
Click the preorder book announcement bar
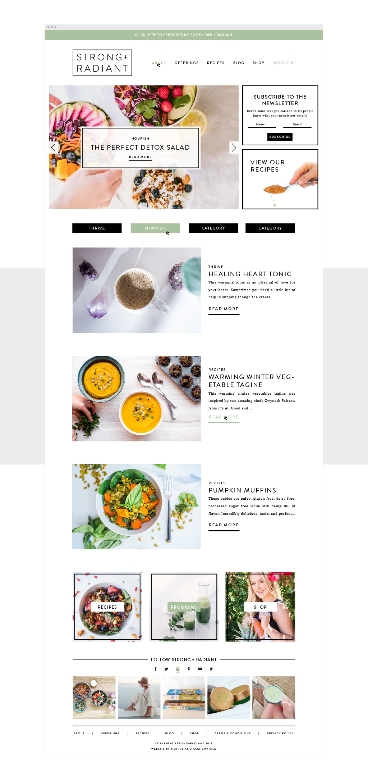pyautogui.click(x=184, y=35)
